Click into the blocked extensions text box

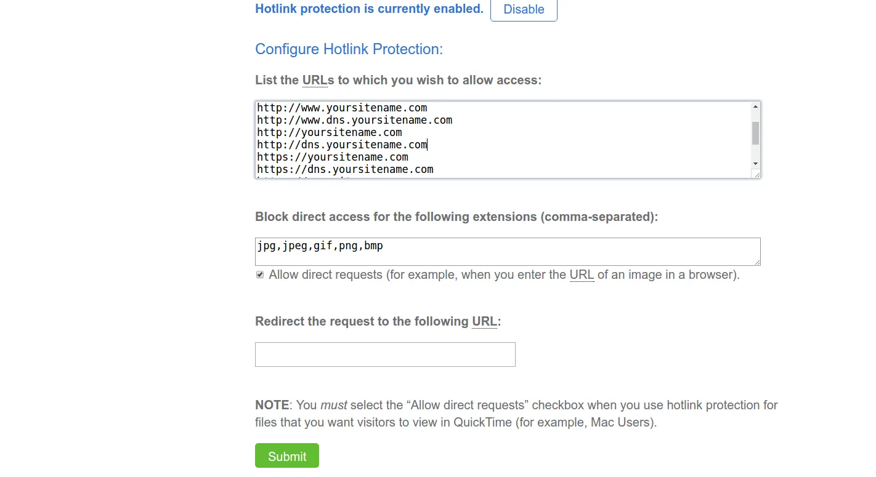[508, 251]
